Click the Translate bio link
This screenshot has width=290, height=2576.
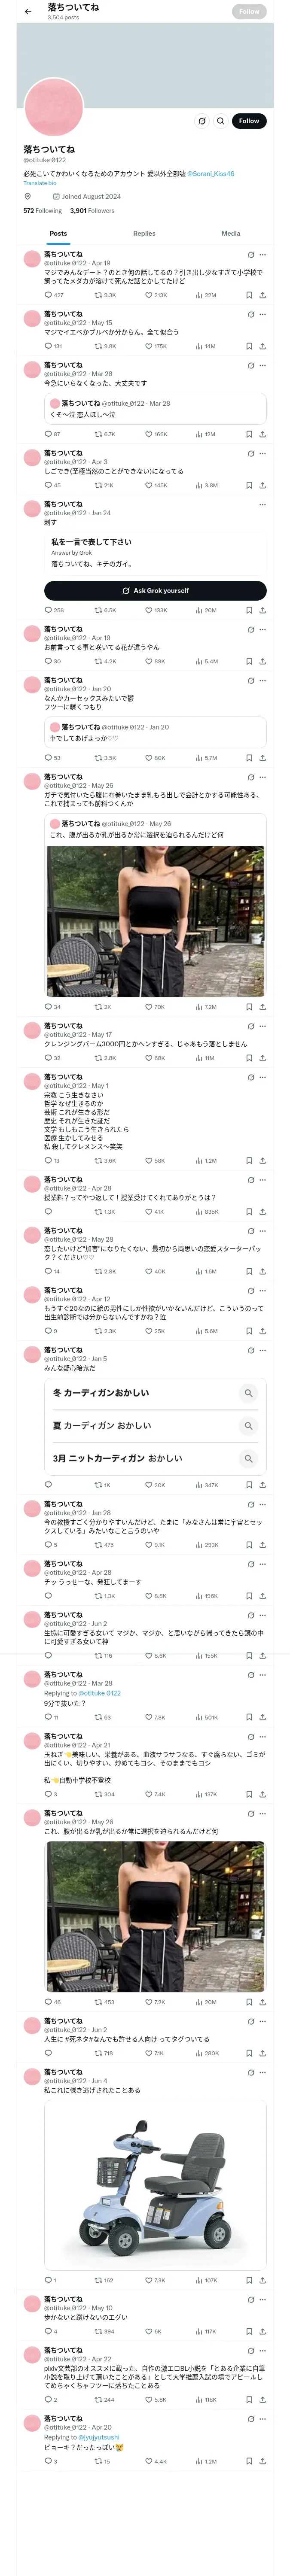click(x=40, y=183)
